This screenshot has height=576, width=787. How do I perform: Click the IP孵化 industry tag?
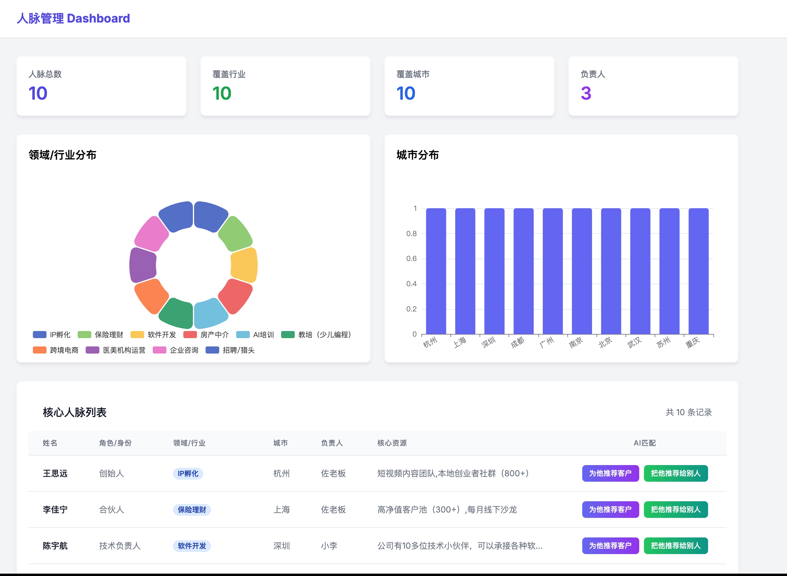coord(188,473)
